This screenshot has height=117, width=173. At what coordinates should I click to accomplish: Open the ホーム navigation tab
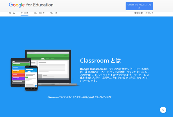tap(12, 13)
